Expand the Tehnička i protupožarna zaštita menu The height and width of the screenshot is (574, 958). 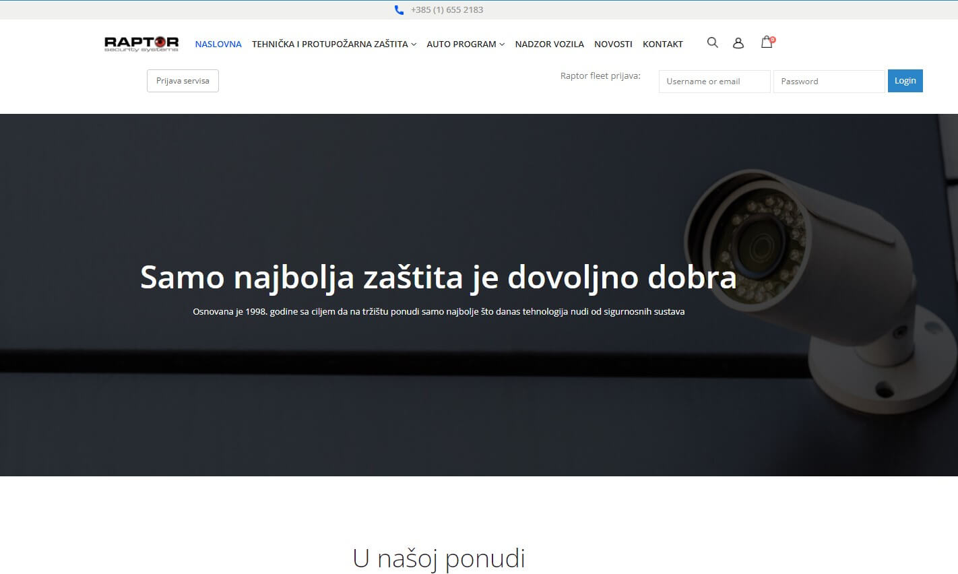pos(333,44)
